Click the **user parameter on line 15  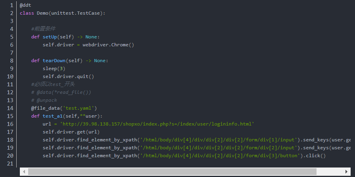tap(88, 116)
